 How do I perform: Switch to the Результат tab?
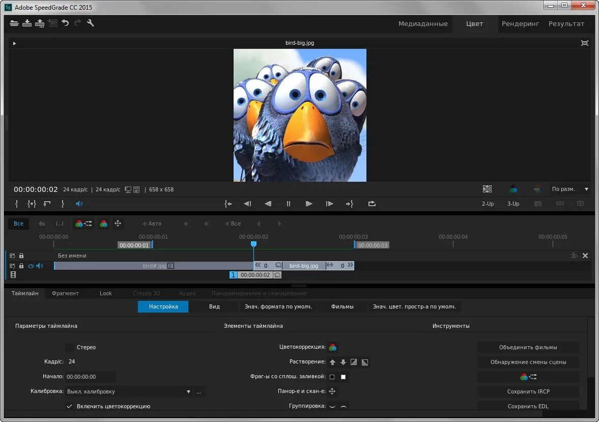coord(566,24)
